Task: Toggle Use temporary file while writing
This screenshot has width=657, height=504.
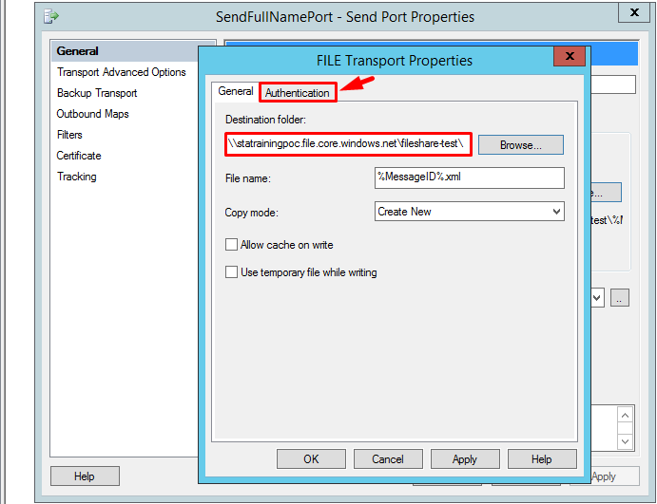Action: pyautogui.click(x=231, y=272)
